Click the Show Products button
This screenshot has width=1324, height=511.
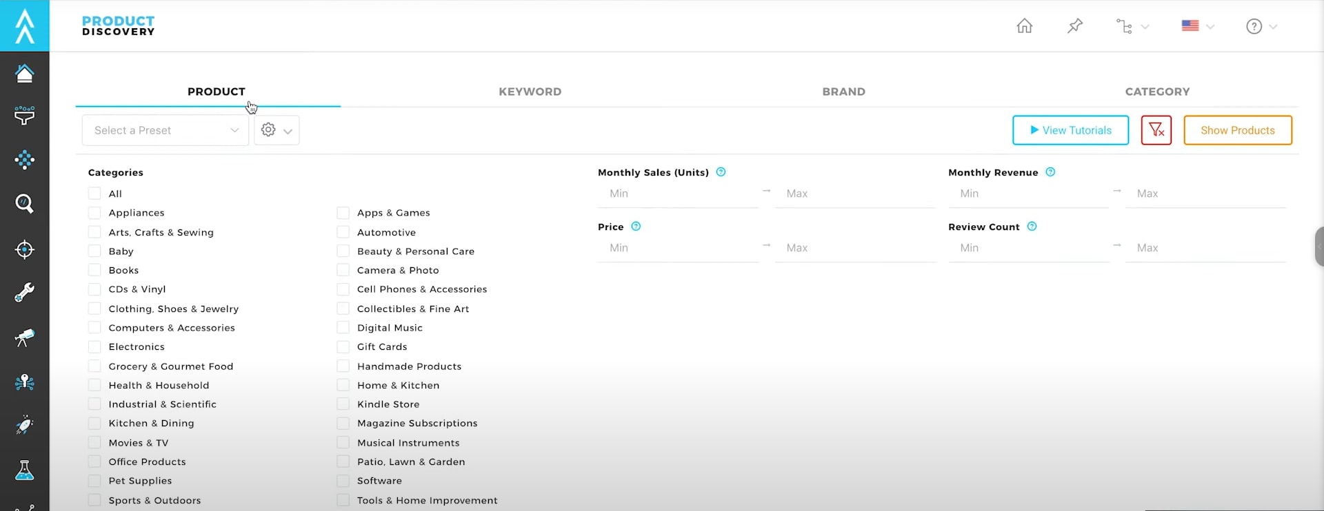pos(1238,130)
